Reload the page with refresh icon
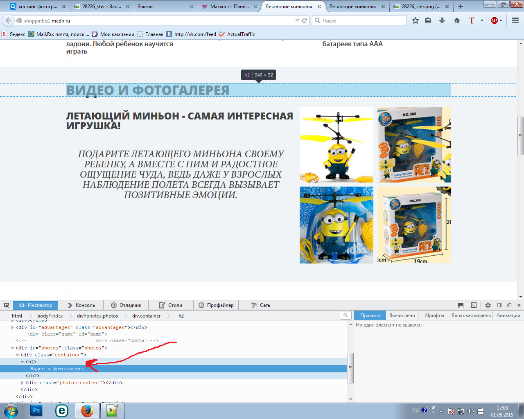The image size is (524, 419). click(x=305, y=20)
